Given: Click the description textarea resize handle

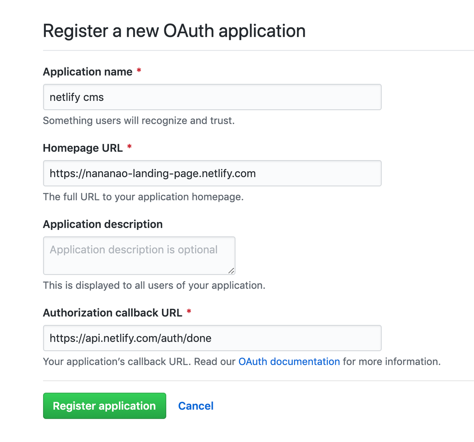Looking at the screenshot, I should [x=231, y=271].
